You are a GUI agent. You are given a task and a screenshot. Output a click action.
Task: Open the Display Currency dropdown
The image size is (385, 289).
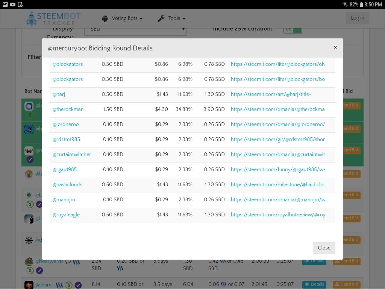(x=135, y=30)
